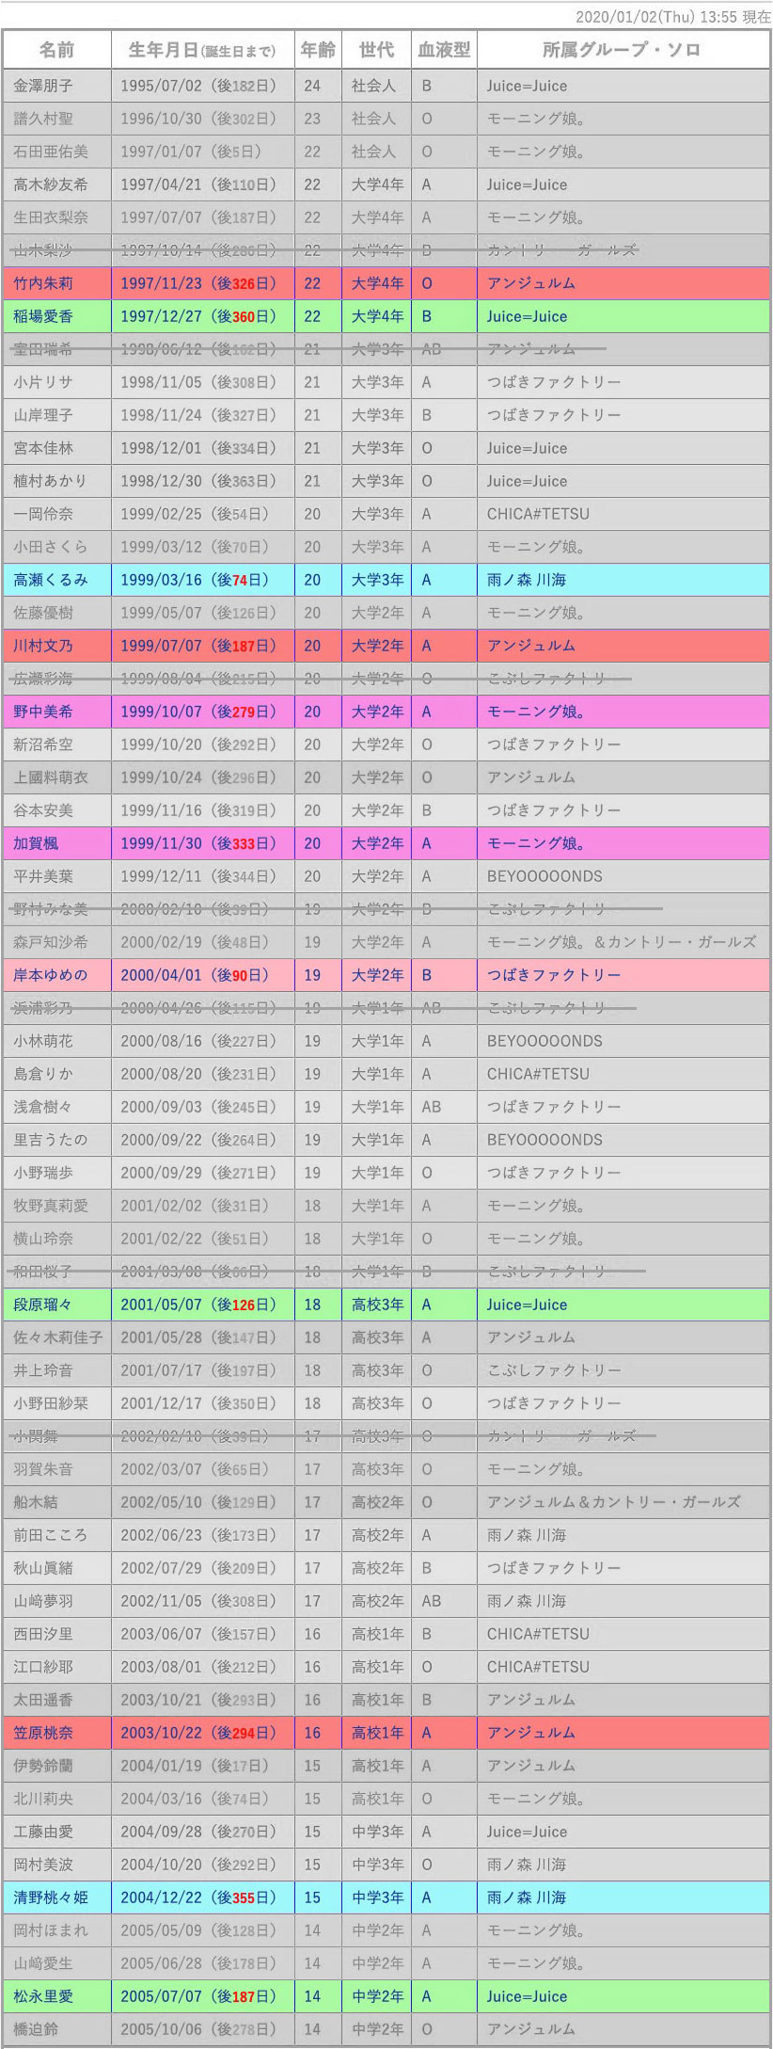Select the 世代 column header
The width and height of the screenshot is (773, 2049).
tap(376, 51)
